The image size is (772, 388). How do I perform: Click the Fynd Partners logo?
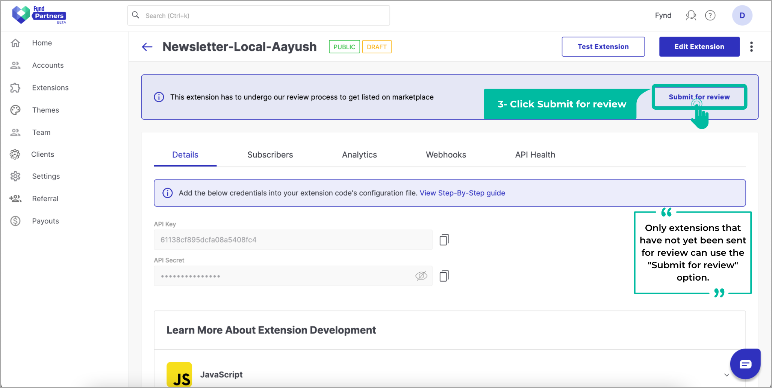(x=39, y=15)
